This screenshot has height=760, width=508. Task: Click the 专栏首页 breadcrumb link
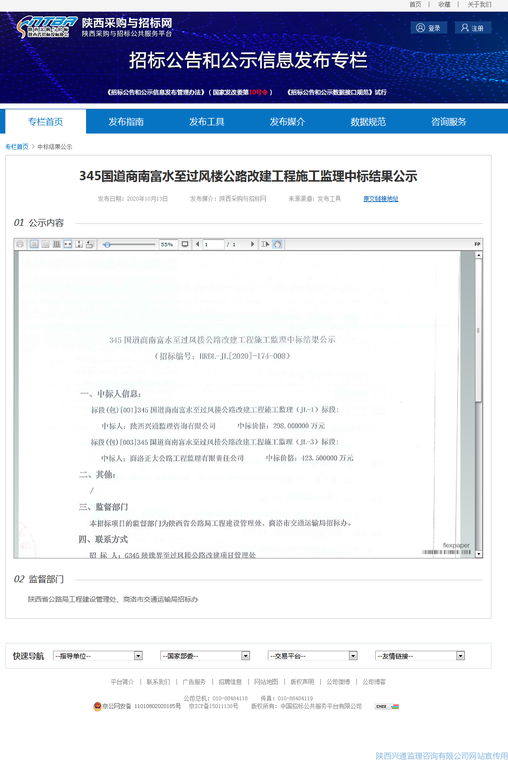tap(17, 147)
